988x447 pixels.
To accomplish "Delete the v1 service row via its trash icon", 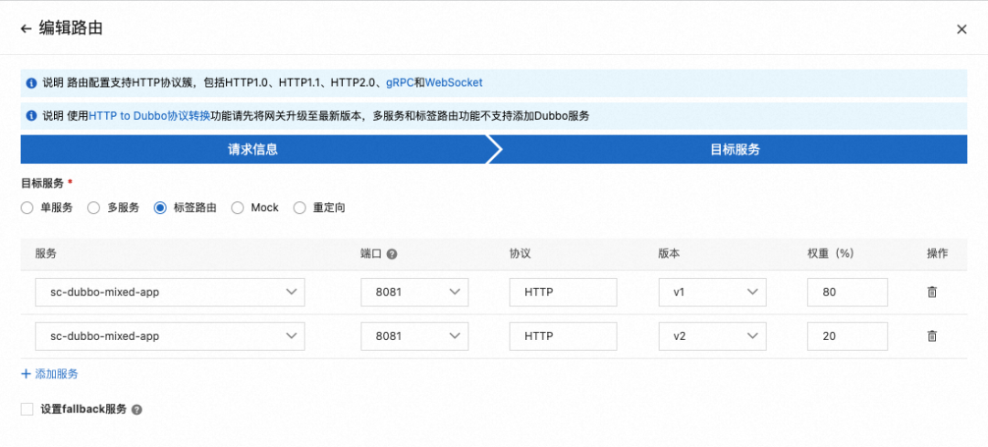I will [932, 293].
